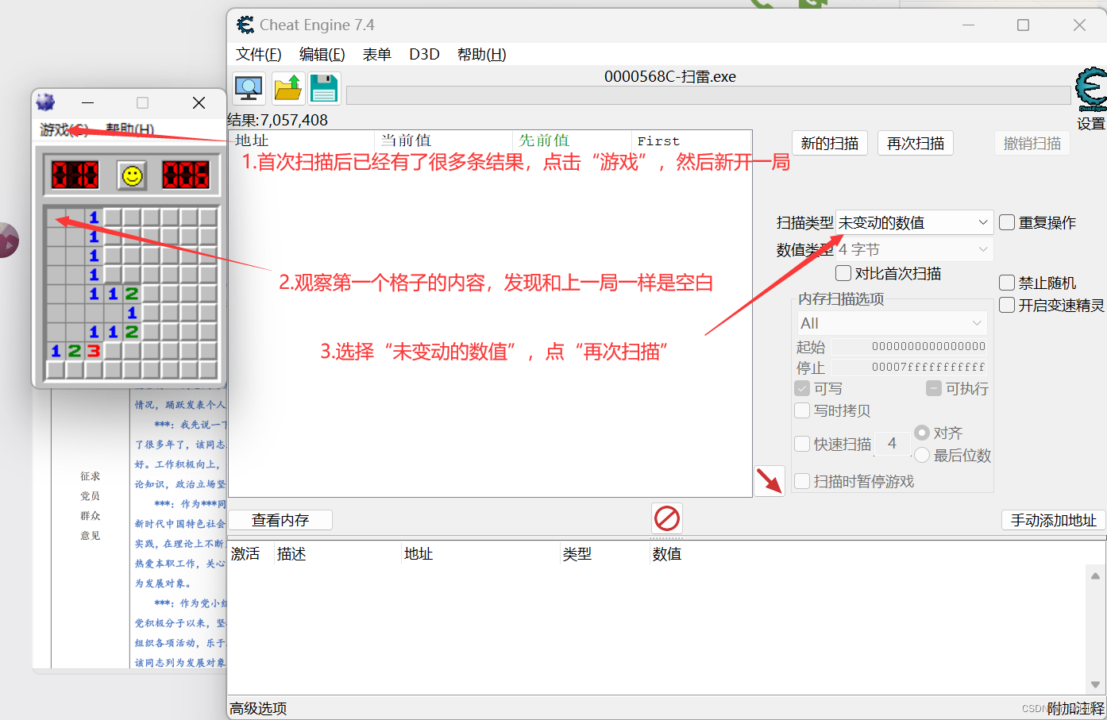Click the floppy disk save icon

pyautogui.click(x=324, y=88)
